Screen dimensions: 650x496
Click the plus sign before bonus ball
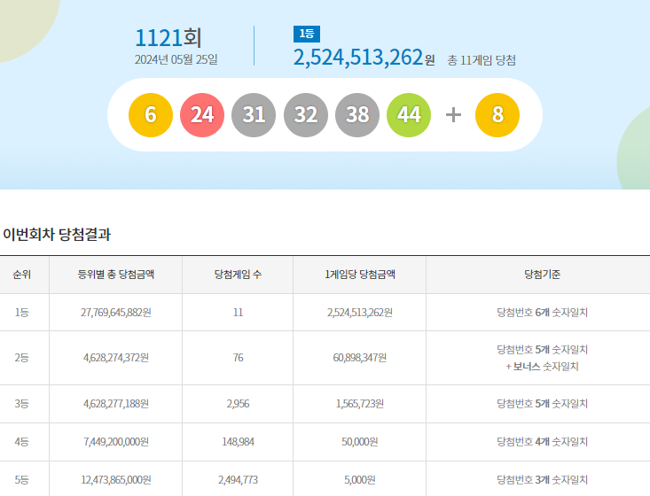(453, 114)
